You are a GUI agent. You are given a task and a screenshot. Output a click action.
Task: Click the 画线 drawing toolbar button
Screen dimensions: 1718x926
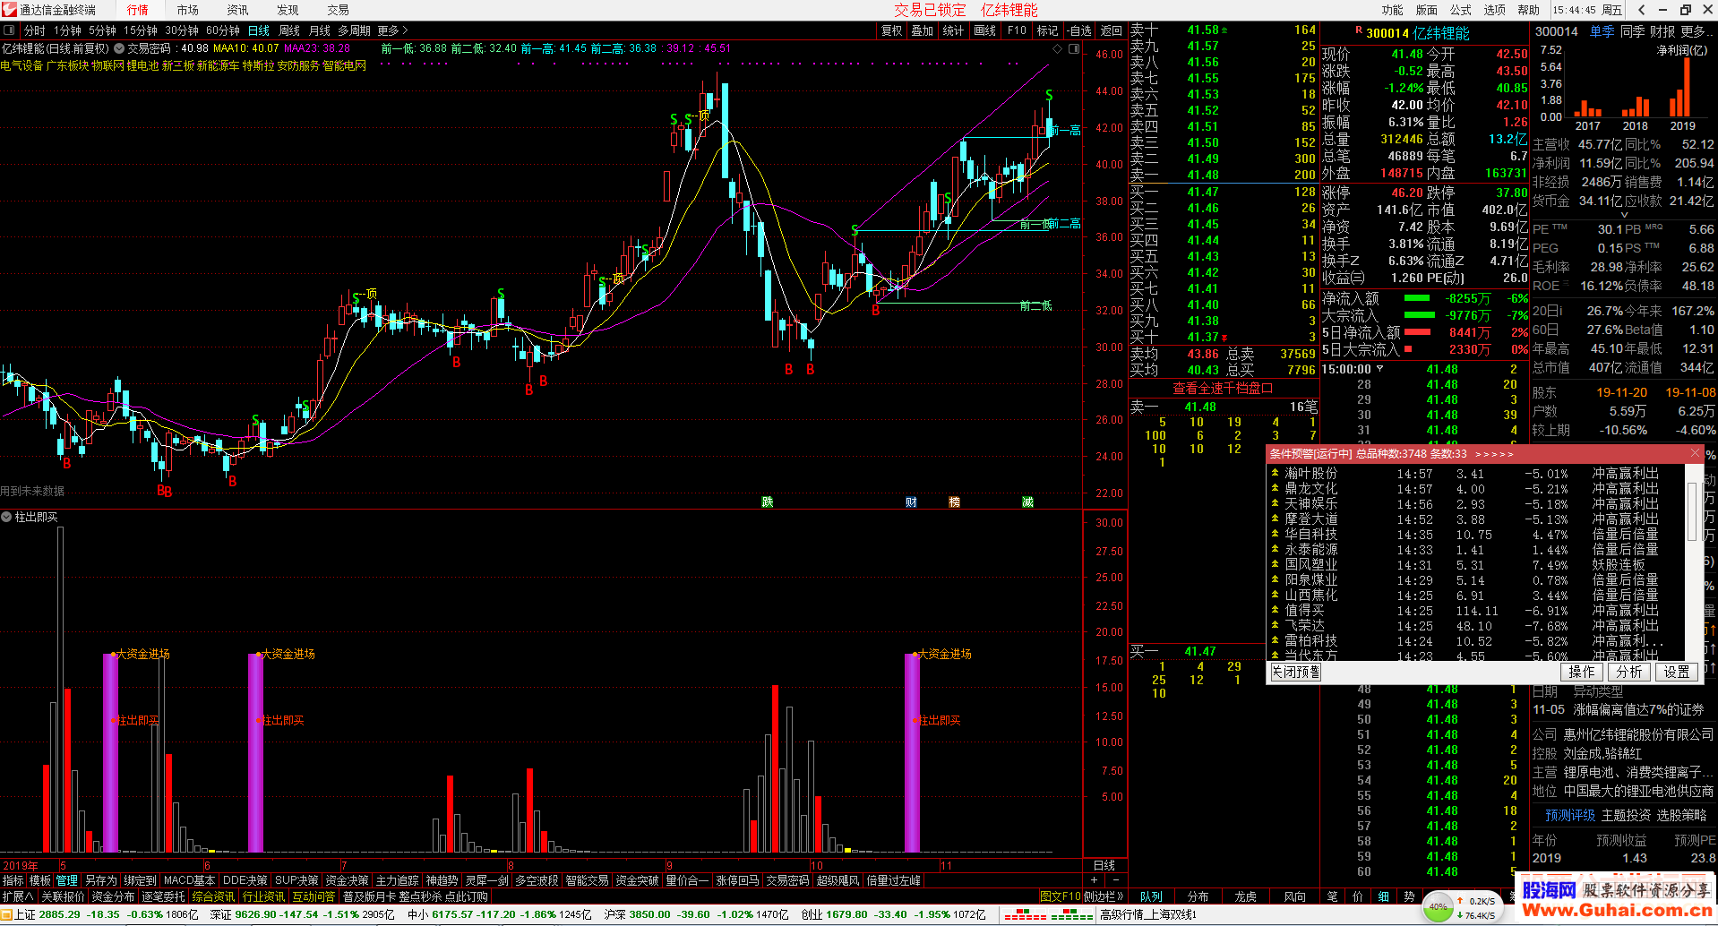[985, 30]
